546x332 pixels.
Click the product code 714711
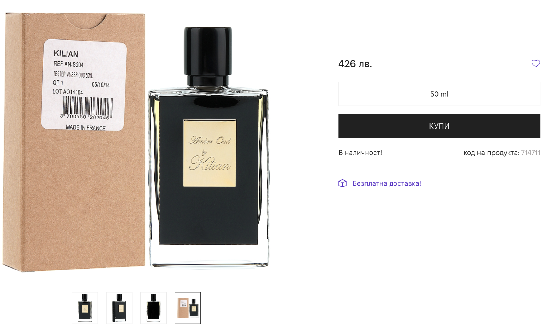click(x=531, y=153)
